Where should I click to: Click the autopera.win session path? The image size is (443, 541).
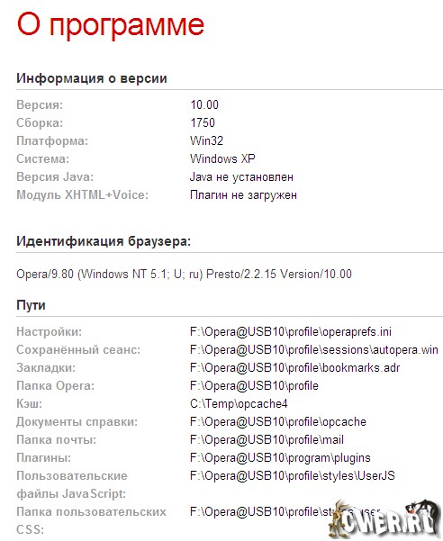point(314,350)
